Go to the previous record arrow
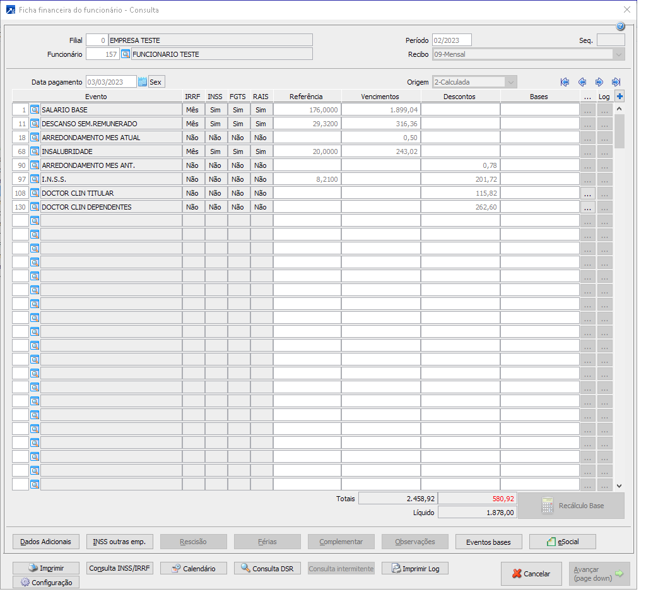 (582, 82)
